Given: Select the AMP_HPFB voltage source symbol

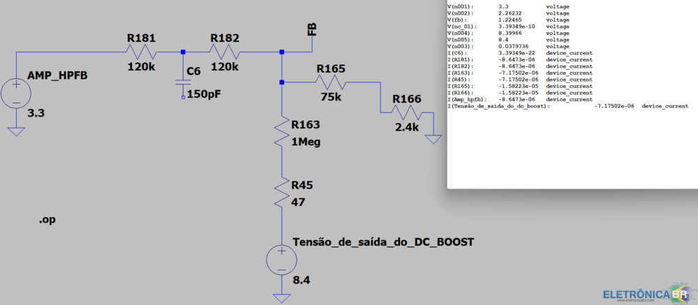Looking at the screenshot, I should [15, 94].
